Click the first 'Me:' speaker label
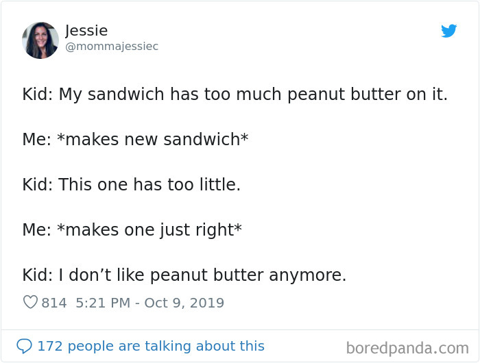480x363 pixels. point(37,139)
